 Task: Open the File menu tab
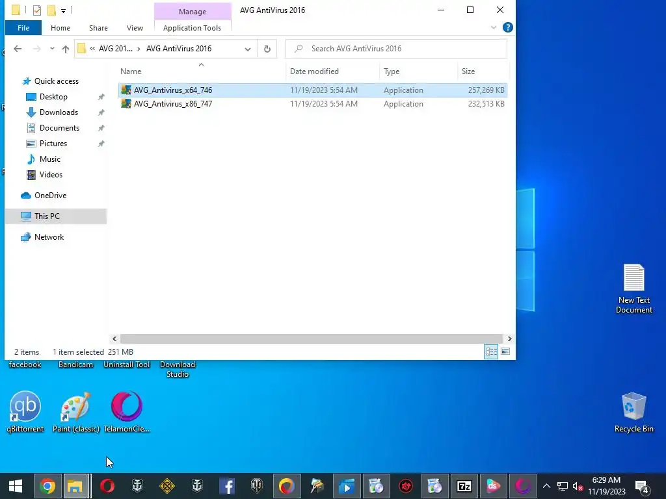pyautogui.click(x=23, y=28)
